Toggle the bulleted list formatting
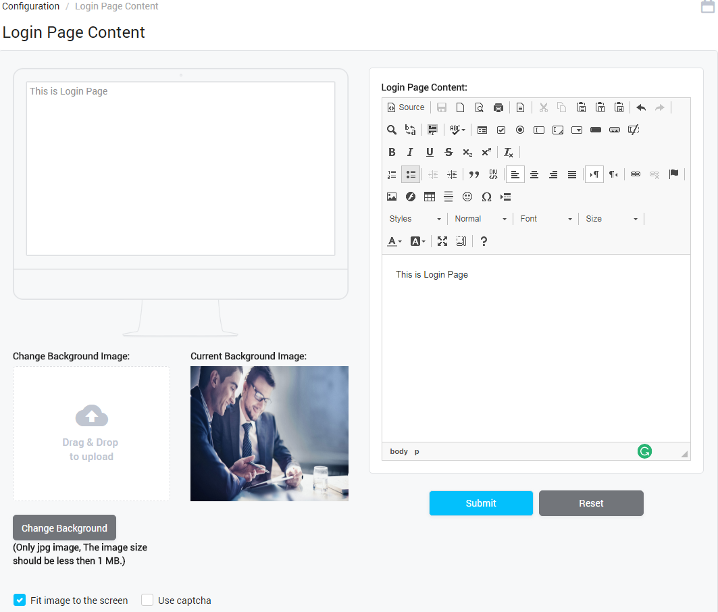The height and width of the screenshot is (612, 718). [411, 174]
